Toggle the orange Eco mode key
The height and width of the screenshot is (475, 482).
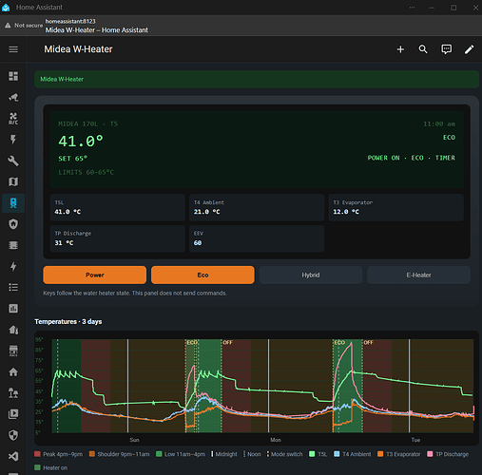coord(202,275)
